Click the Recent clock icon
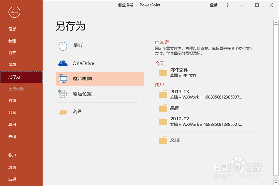The width and height of the screenshot is (279, 186). coord(63,46)
